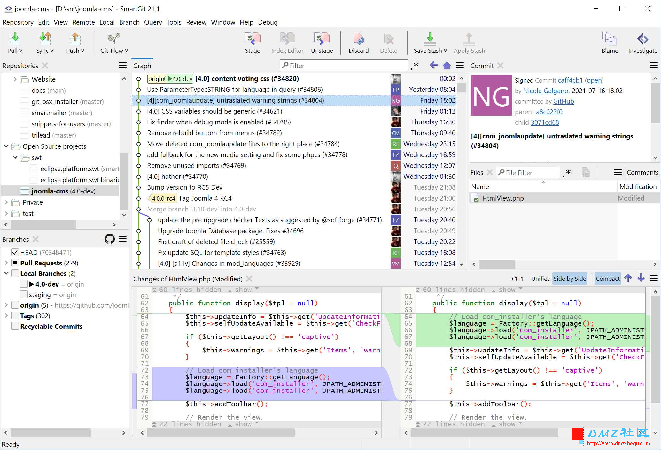Viewport: 661px width, 450px height.
Task: Collapse Local Branches node
Action: [x=6, y=273]
